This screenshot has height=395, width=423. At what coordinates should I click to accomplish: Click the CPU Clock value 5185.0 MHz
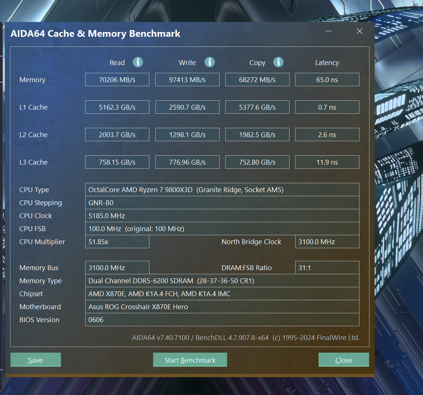click(x=222, y=216)
